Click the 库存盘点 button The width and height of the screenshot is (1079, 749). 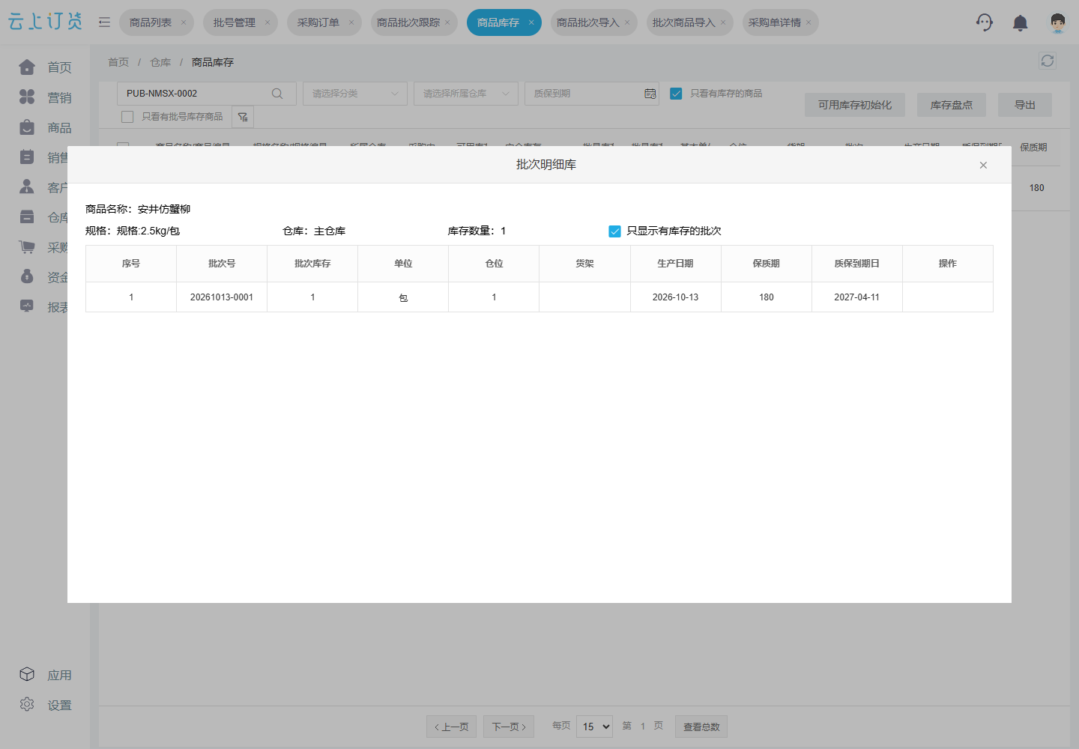952,105
